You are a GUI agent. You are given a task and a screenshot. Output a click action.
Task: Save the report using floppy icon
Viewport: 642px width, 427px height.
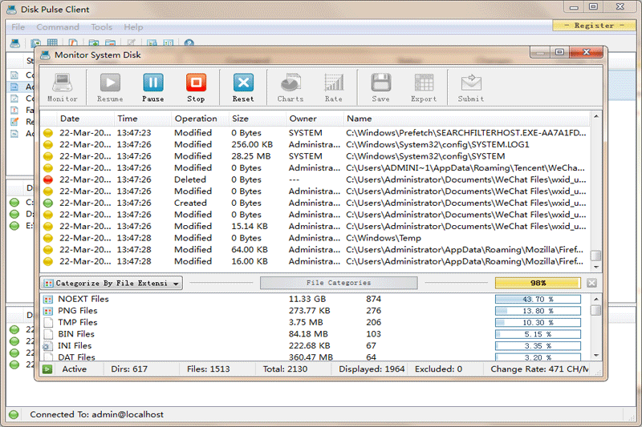click(380, 87)
